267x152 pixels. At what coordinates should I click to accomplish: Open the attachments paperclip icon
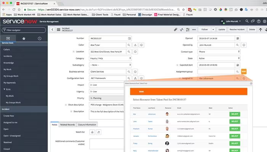pos(175,30)
